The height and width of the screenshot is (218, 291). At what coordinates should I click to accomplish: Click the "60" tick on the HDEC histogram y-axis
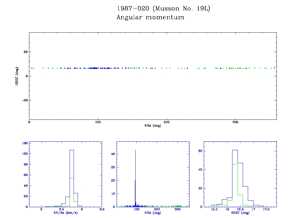[x=200, y=151]
